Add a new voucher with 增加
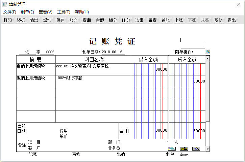Viewport: 245px width, 162px height. click(47, 20)
